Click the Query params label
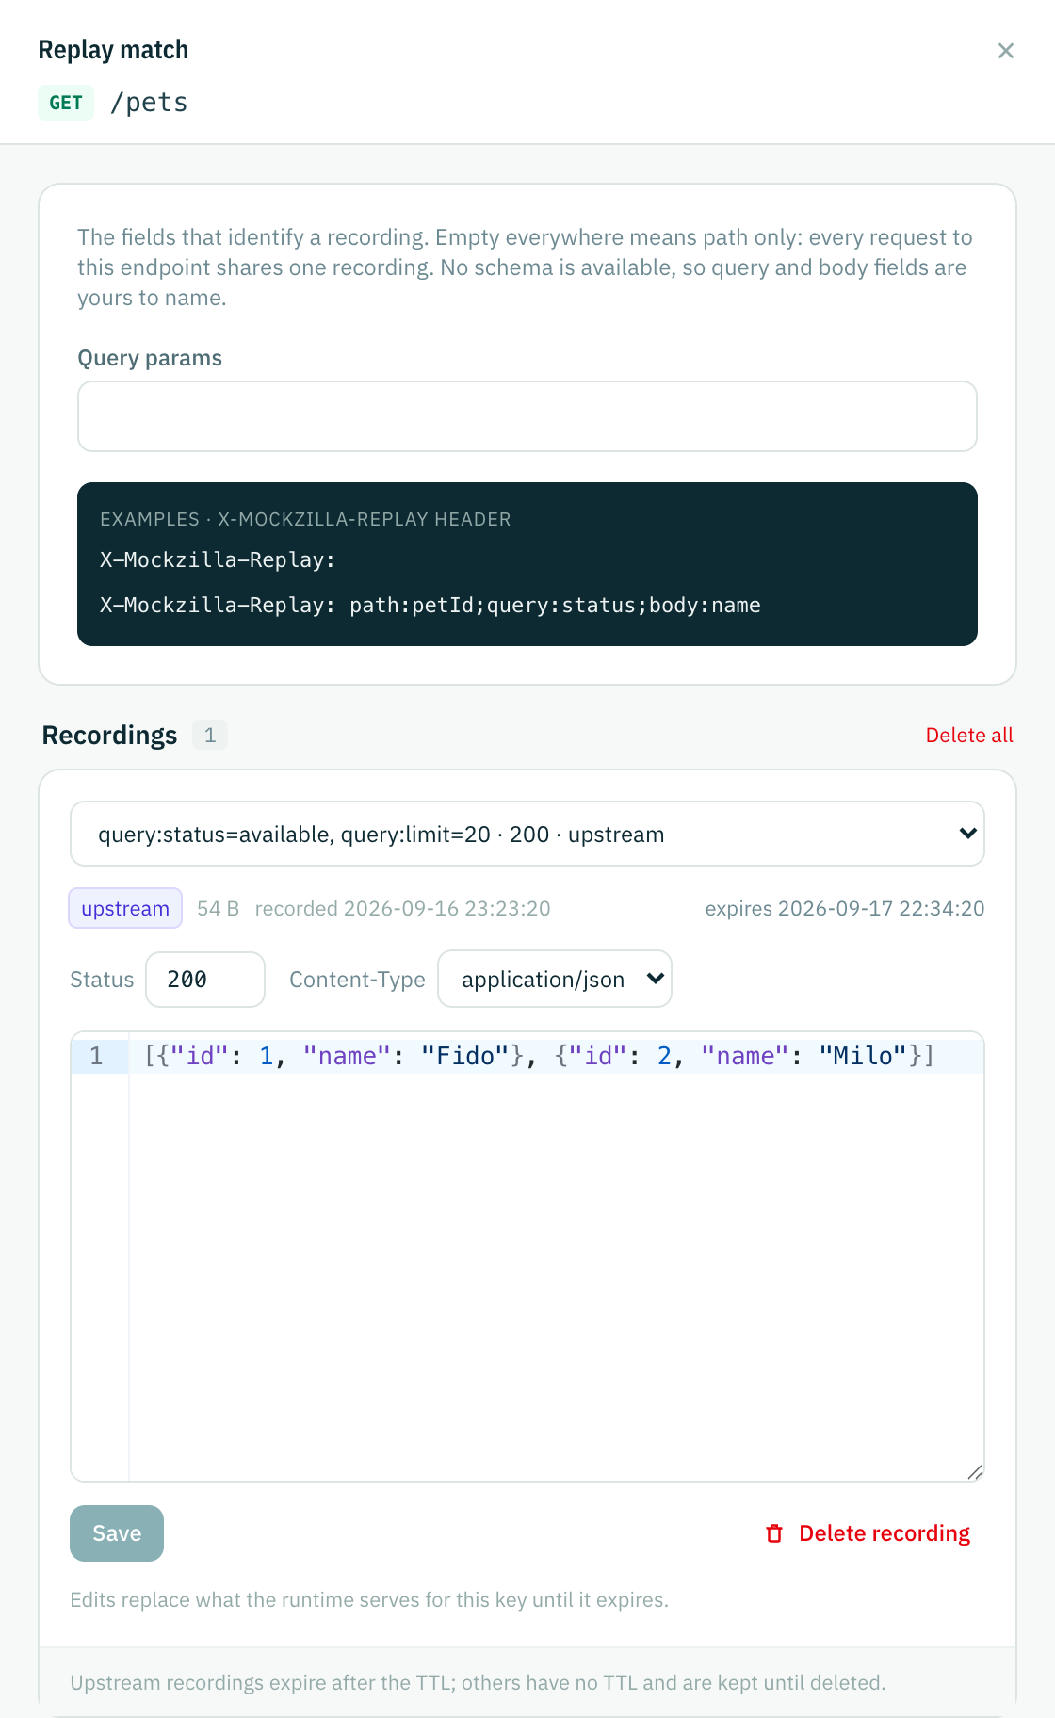The height and width of the screenshot is (1718, 1055). [150, 358]
